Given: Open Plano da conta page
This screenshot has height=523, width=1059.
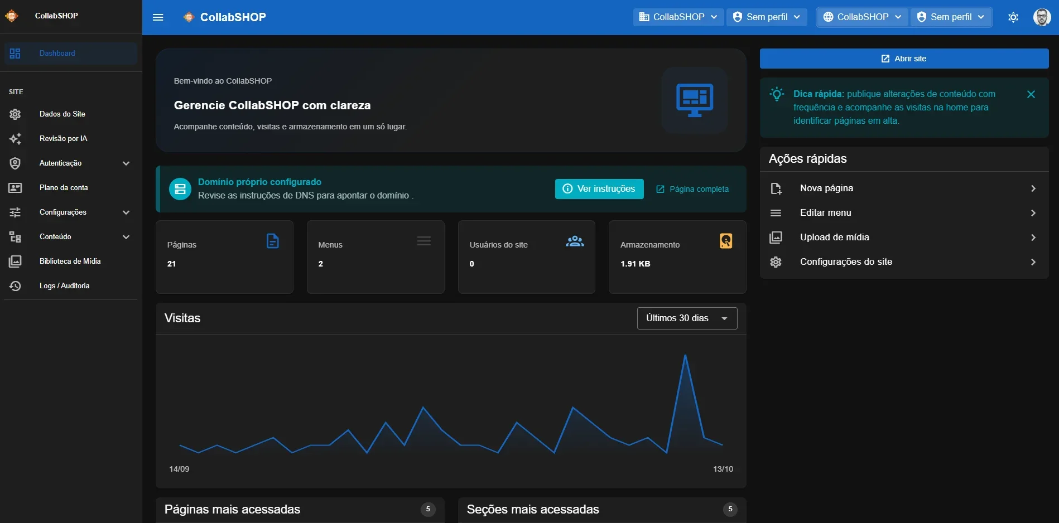Looking at the screenshot, I should 71,188.
